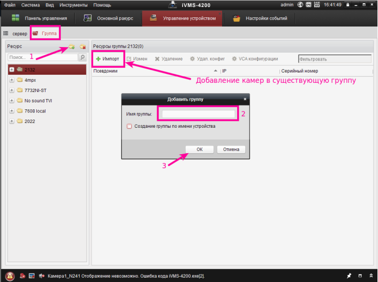Expand the bottom alarm panel with chevrons
Screen dimensions: 378x282
click(363, 276)
